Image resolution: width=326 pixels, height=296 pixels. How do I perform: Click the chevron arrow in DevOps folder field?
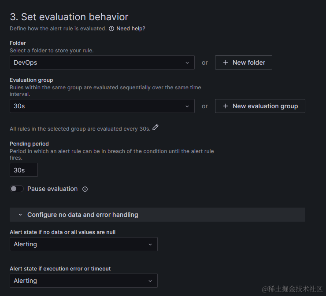pyautogui.click(x=187, y=63)
